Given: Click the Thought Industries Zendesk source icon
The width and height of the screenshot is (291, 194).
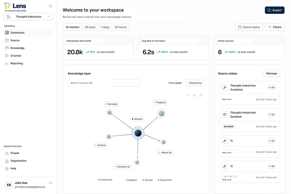Looking at the screenshot, I should tap(225, 114).
